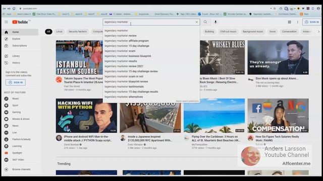The image size is (323, 181).
Task: Choose suggestion 'legendary marketer review'
Action: click(151, 36)
